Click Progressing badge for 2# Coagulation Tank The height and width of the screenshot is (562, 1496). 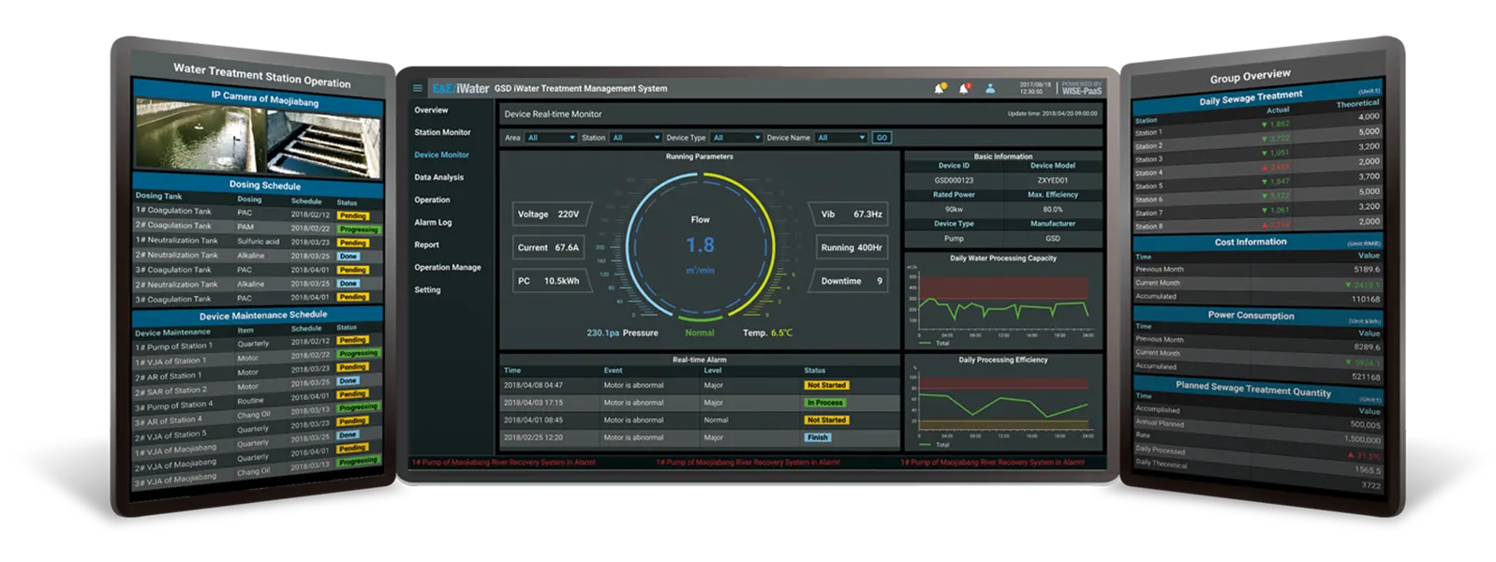(x=359, y=229)
